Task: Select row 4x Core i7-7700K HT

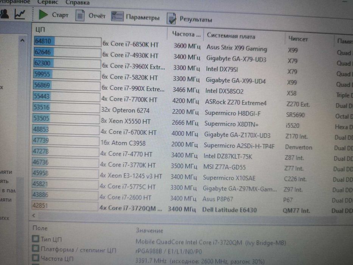Action: tap(129, 99)
